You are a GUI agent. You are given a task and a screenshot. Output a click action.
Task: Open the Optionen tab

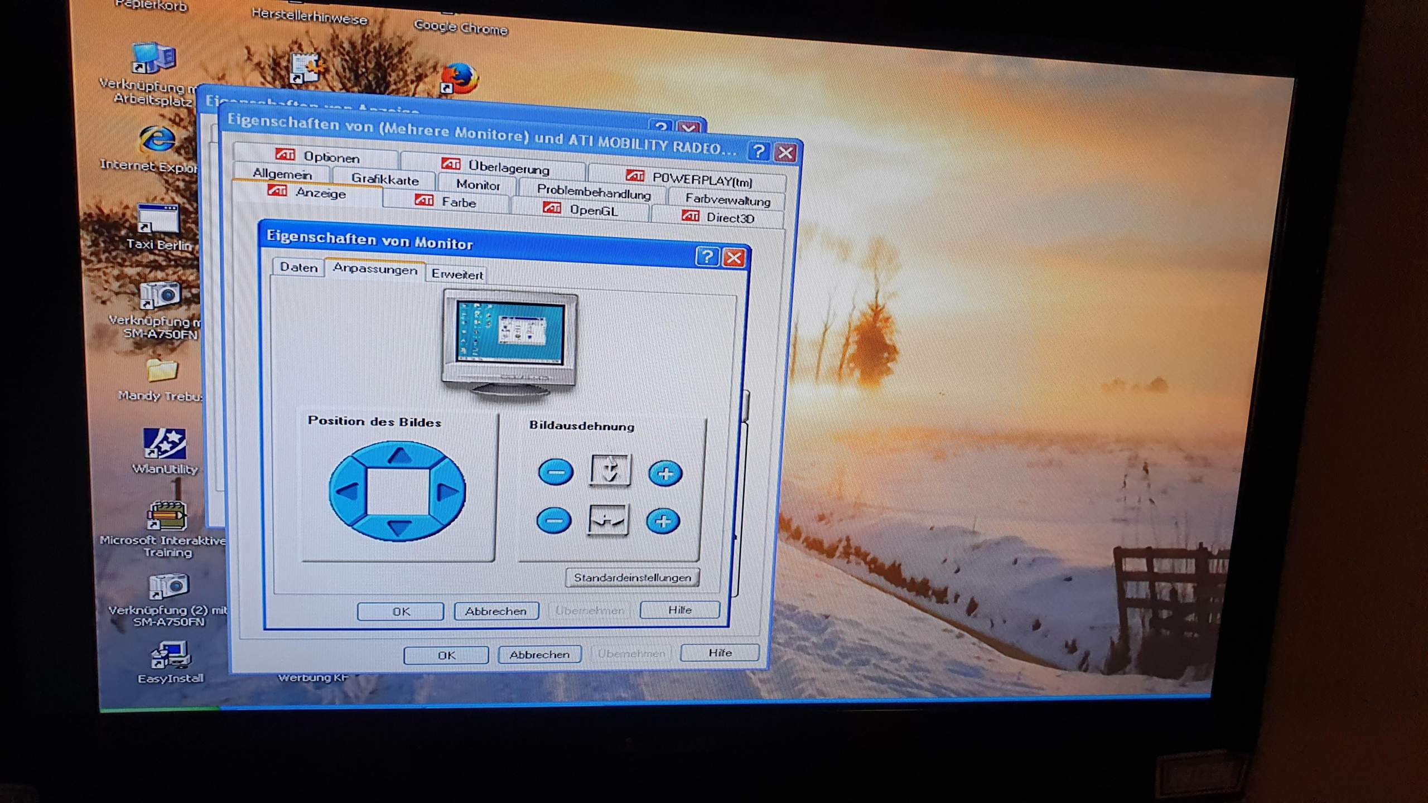(317, 156)
